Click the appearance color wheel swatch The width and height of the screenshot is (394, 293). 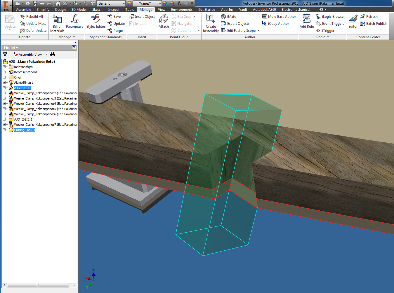129,4
